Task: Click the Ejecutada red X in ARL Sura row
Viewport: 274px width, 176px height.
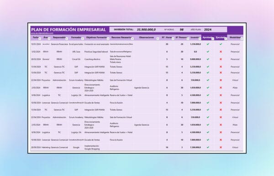Action: (221, 52)
